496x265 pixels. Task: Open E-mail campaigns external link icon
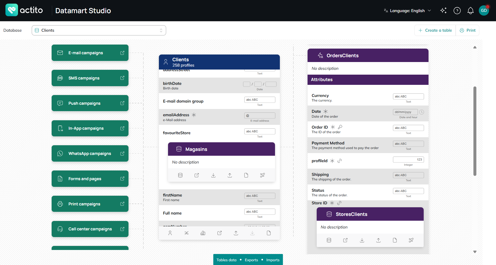point(122,53)
